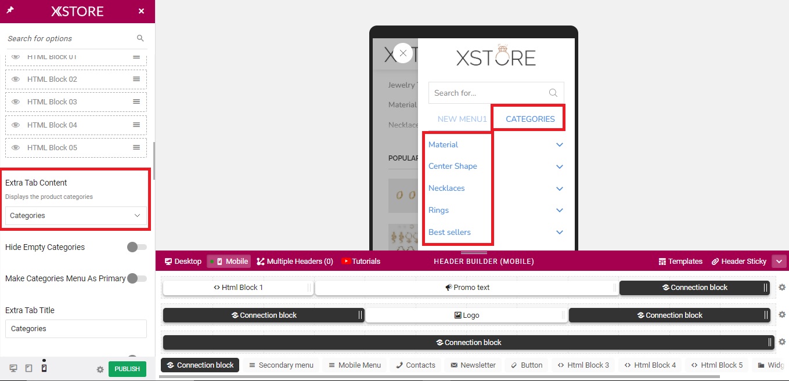
Task: Click the reorder handle of HTML Block 03
Action: [136, 101]
